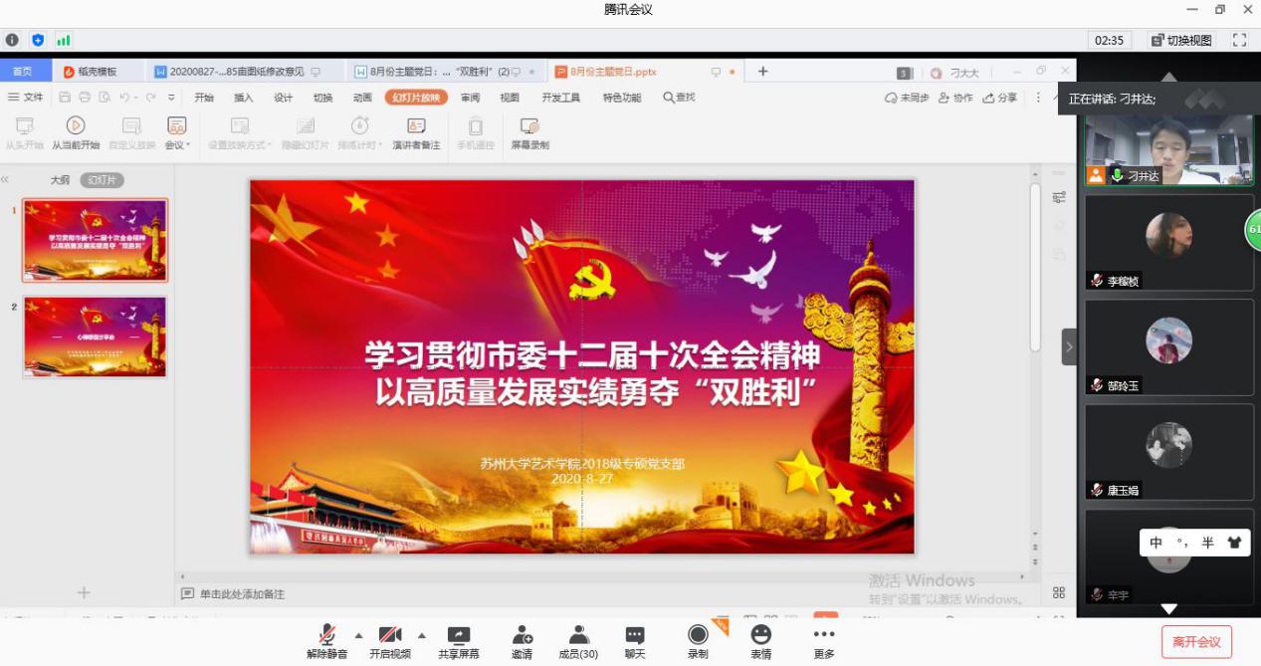Collapse the participant video sidebar chevron
The width and height of the screenshot is (1261, 666).
[1069, 347]
